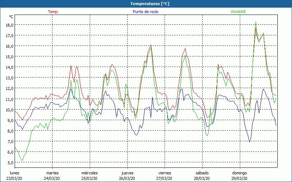This screenshot has width=292, height=182.
Task: Click the 'lunes' day label
Action: tap(14, 173)
